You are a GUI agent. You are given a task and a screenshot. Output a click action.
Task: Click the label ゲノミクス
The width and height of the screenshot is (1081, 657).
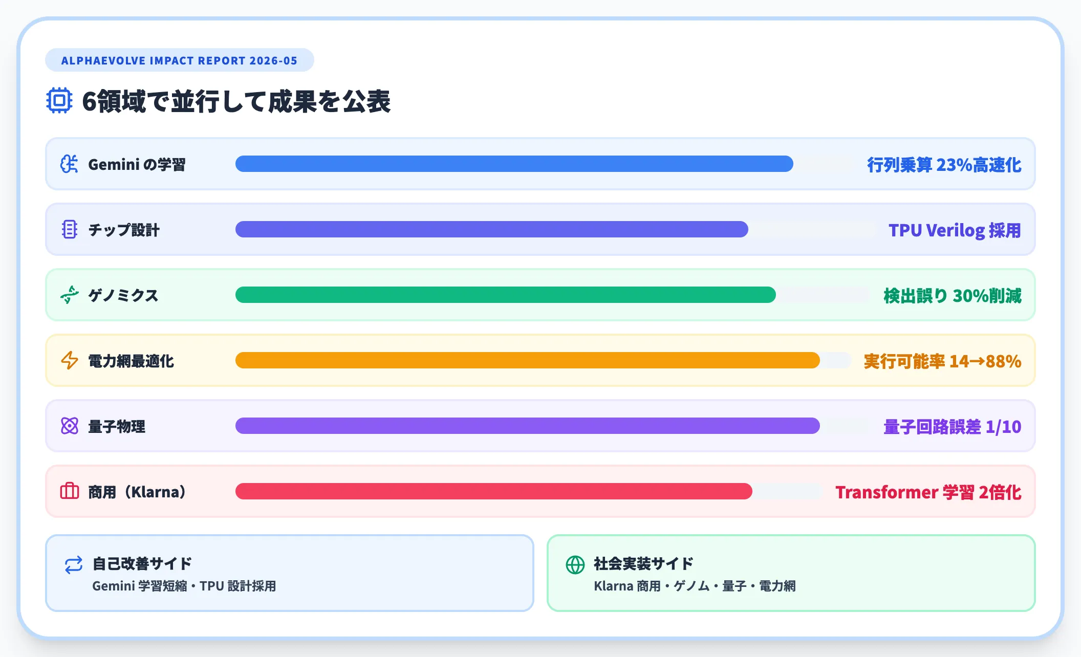point(123,296)
